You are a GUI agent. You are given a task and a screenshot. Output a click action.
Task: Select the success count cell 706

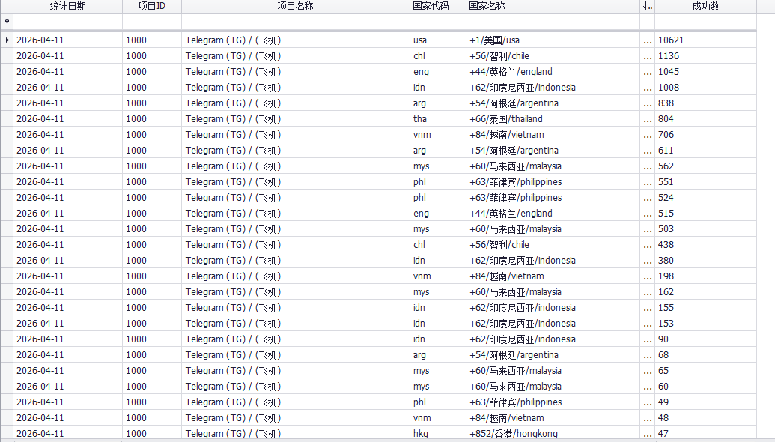click(705, 135)
